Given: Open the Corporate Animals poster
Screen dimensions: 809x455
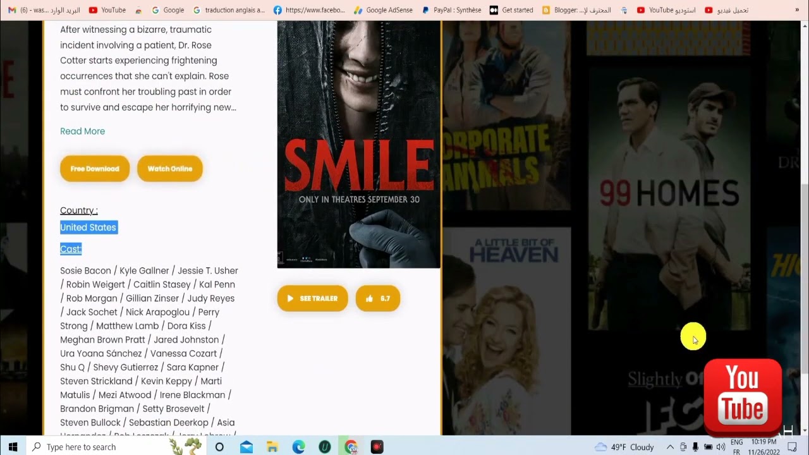Looking at the screenshot, I should click(506, 115).
